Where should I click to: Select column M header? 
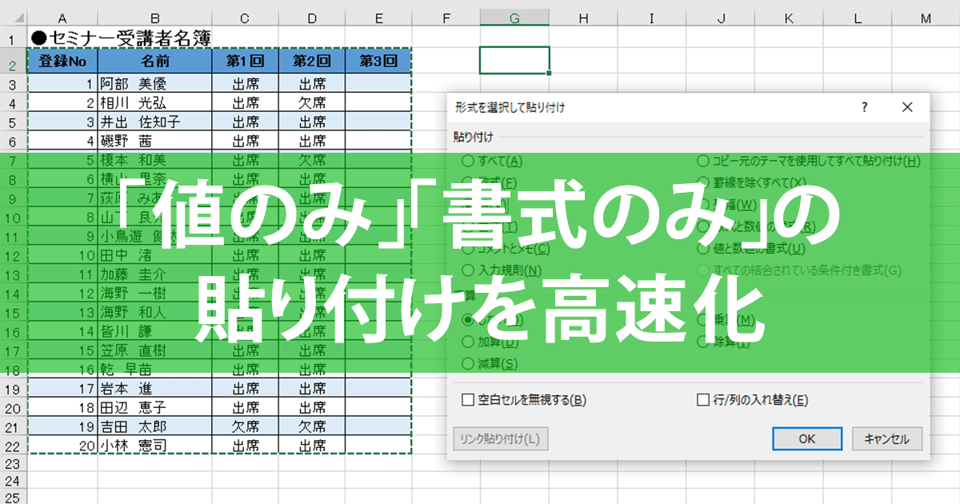tap(926, 18)
